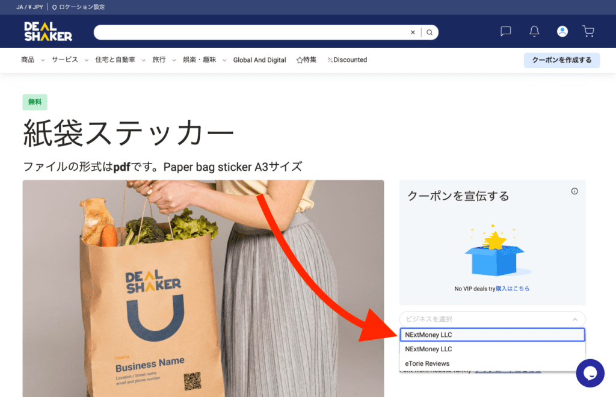Click the クーポンを宣伝する heading
The image size is (616, 397).
pyautogui.click(x=458, y=195)
